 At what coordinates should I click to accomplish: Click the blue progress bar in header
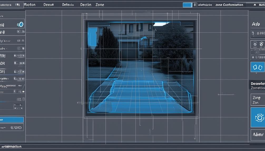point(187,5)
